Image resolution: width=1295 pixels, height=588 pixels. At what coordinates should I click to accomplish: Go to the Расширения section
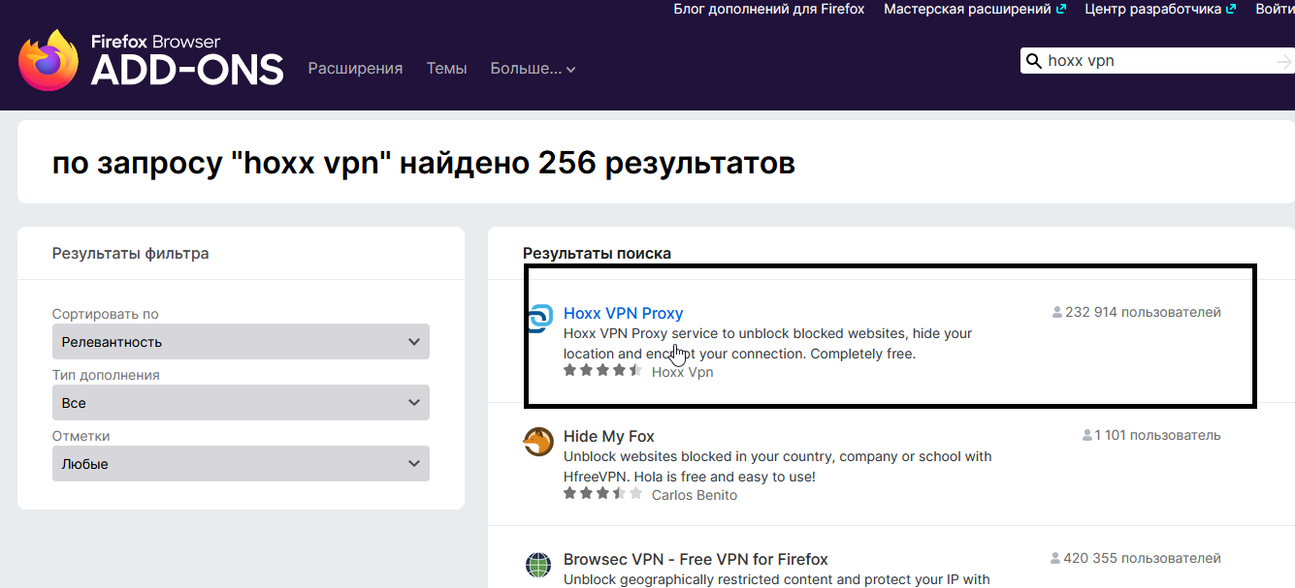[355, 69]
